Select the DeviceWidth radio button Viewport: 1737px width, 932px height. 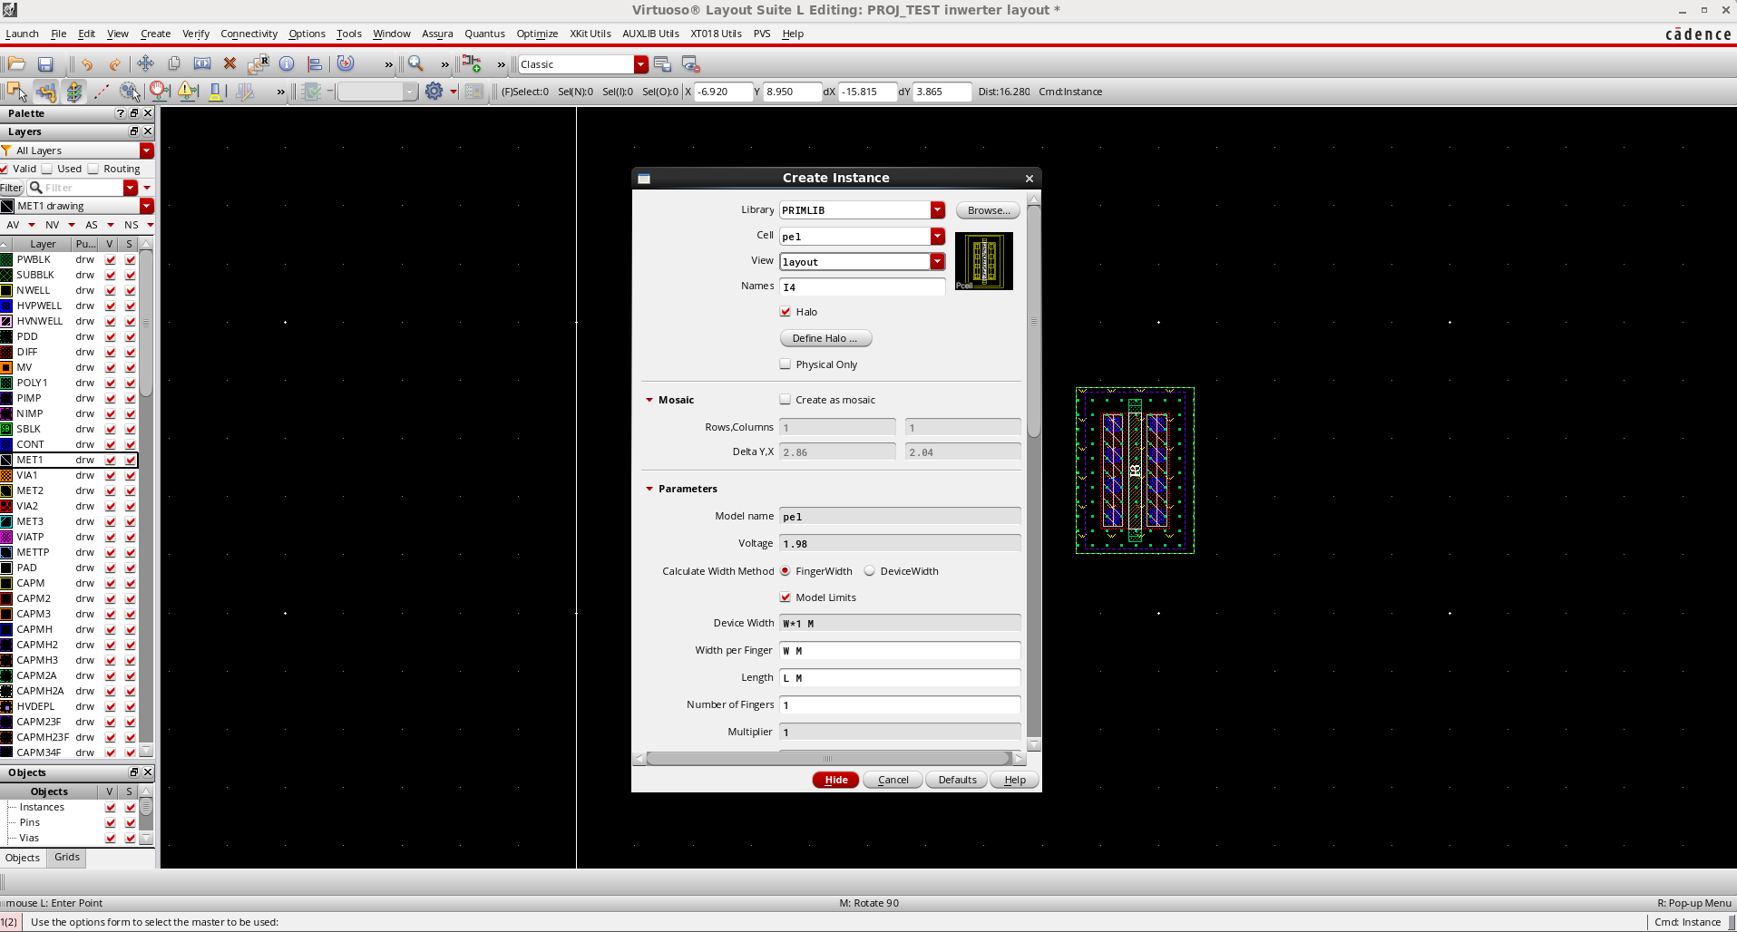click(x=870, y=571)
